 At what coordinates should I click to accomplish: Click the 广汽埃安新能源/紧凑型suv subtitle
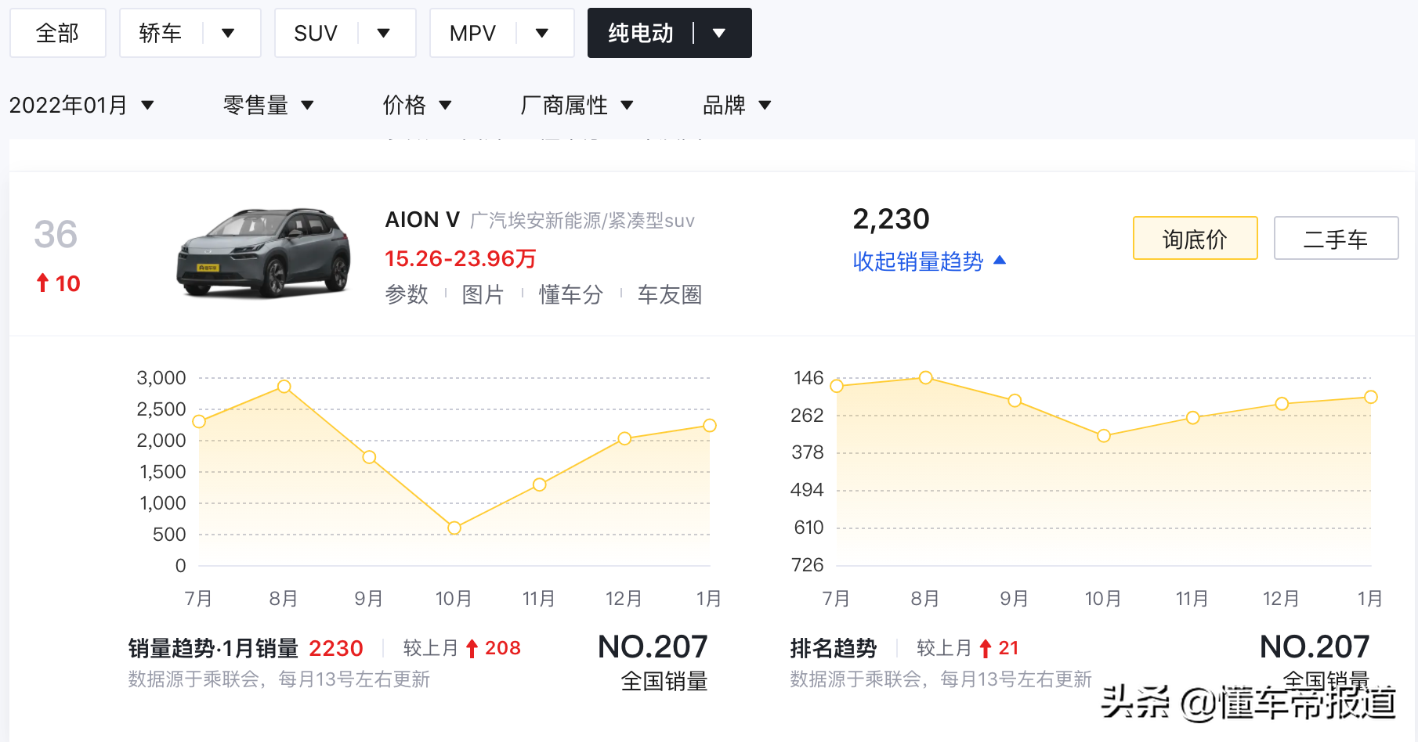pos(582,221)
